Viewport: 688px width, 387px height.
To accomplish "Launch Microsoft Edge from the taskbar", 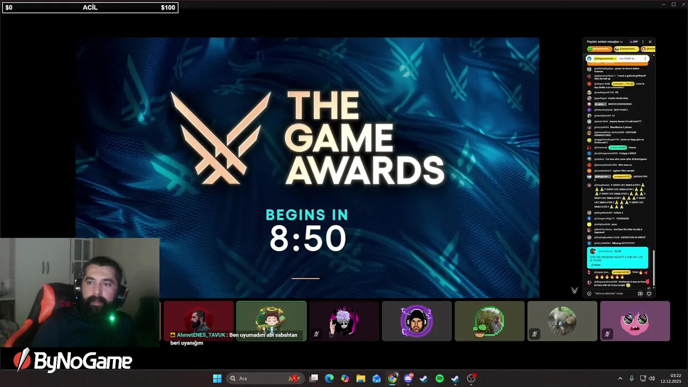I will point(329,378).
